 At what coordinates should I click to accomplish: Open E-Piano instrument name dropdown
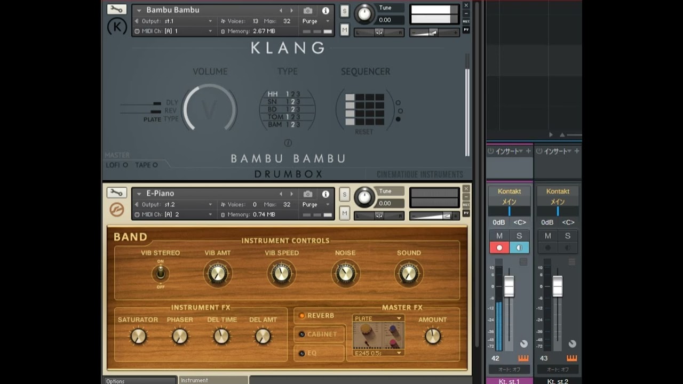[x=139, y=194]
